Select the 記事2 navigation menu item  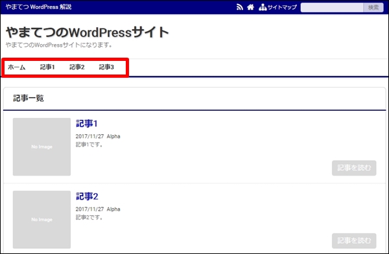(x=77, y=67)
